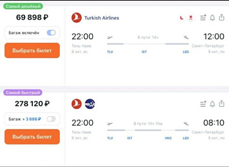229x167 pixels.
Task: Click the long layover hourglass icon
Action: pos(190,18)
